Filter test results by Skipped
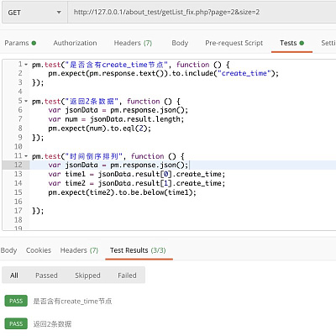This screenshot has height=336, width=336. tap(87, 276)
